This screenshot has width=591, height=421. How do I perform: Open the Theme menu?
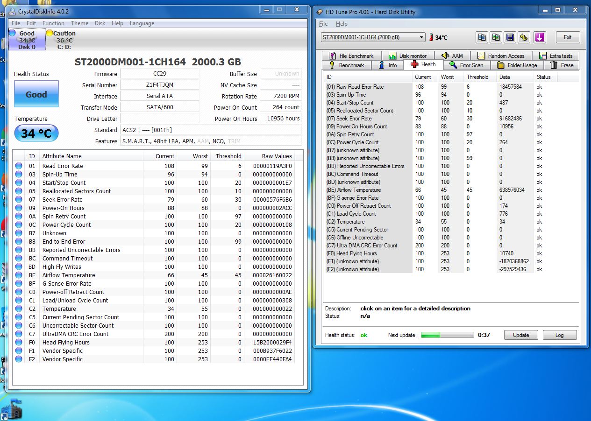pos(79,23)
